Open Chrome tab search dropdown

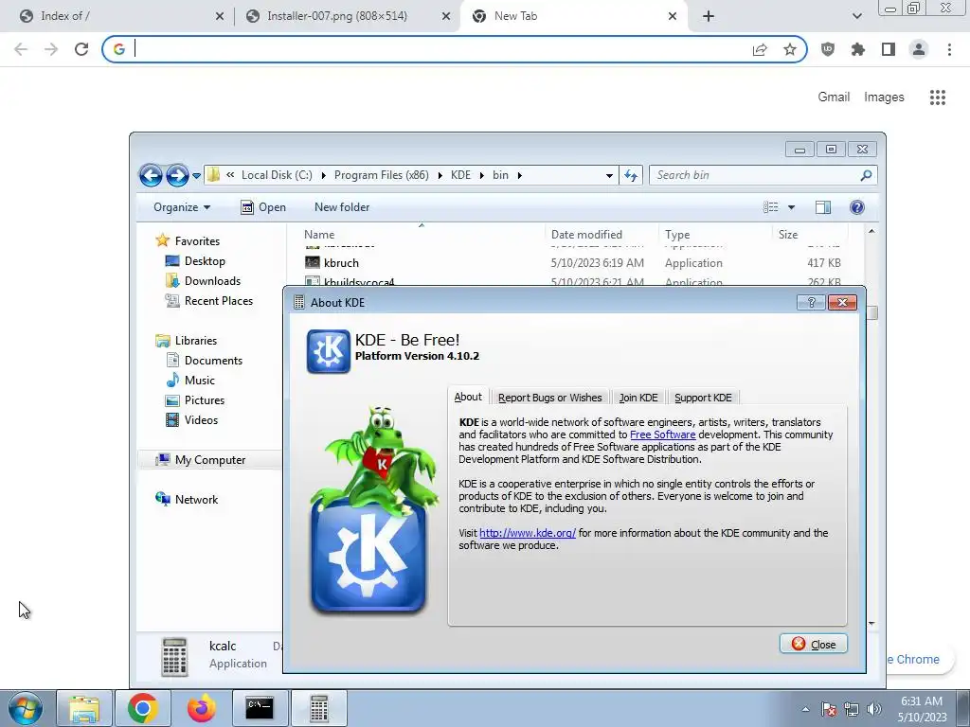tap(856, 16)
